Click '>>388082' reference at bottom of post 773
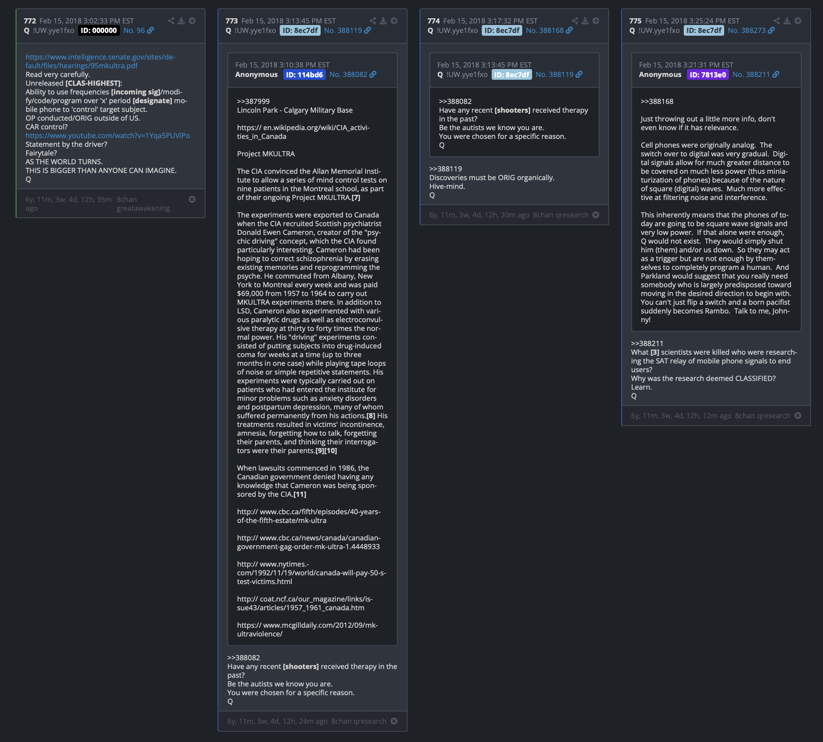The width and height of the screenshot is (823, 742). coord(243,657)
